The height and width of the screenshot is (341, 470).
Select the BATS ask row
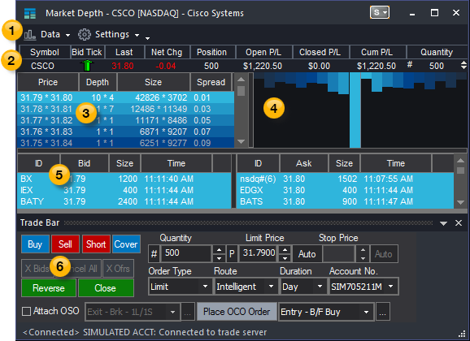click(x=345, y=201)
